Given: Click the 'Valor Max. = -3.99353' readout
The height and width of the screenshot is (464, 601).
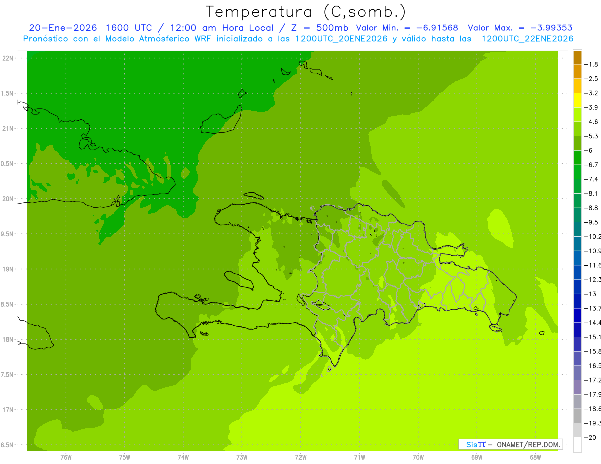Looking at the screenshot, I should tap(520, 28).
